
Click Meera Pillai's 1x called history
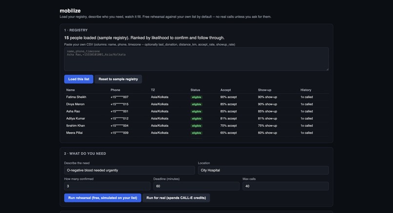click(307, 133)
